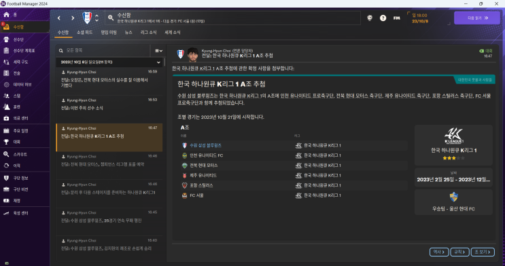Open FC 서울 row
The height and width of the screenshot is (266, 505).
click(294, 195)
